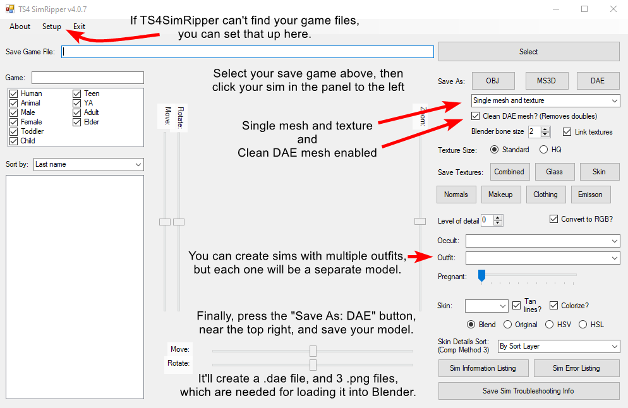Viewport: 628px width, 408px height.
Task: Open the Setup menu
Action: pyautogui.click(x=52, y=27)
